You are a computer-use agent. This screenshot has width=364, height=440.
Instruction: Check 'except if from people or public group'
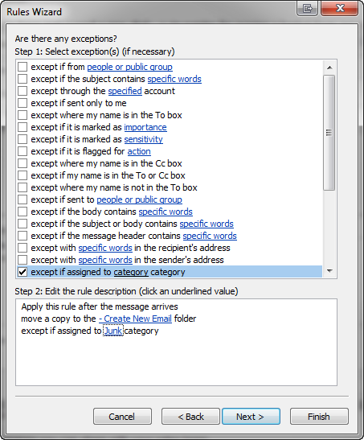[x=22, y=67]
